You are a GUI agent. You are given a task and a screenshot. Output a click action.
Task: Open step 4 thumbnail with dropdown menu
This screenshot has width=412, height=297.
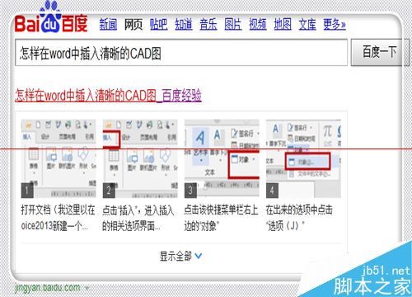tap(303, 158)
